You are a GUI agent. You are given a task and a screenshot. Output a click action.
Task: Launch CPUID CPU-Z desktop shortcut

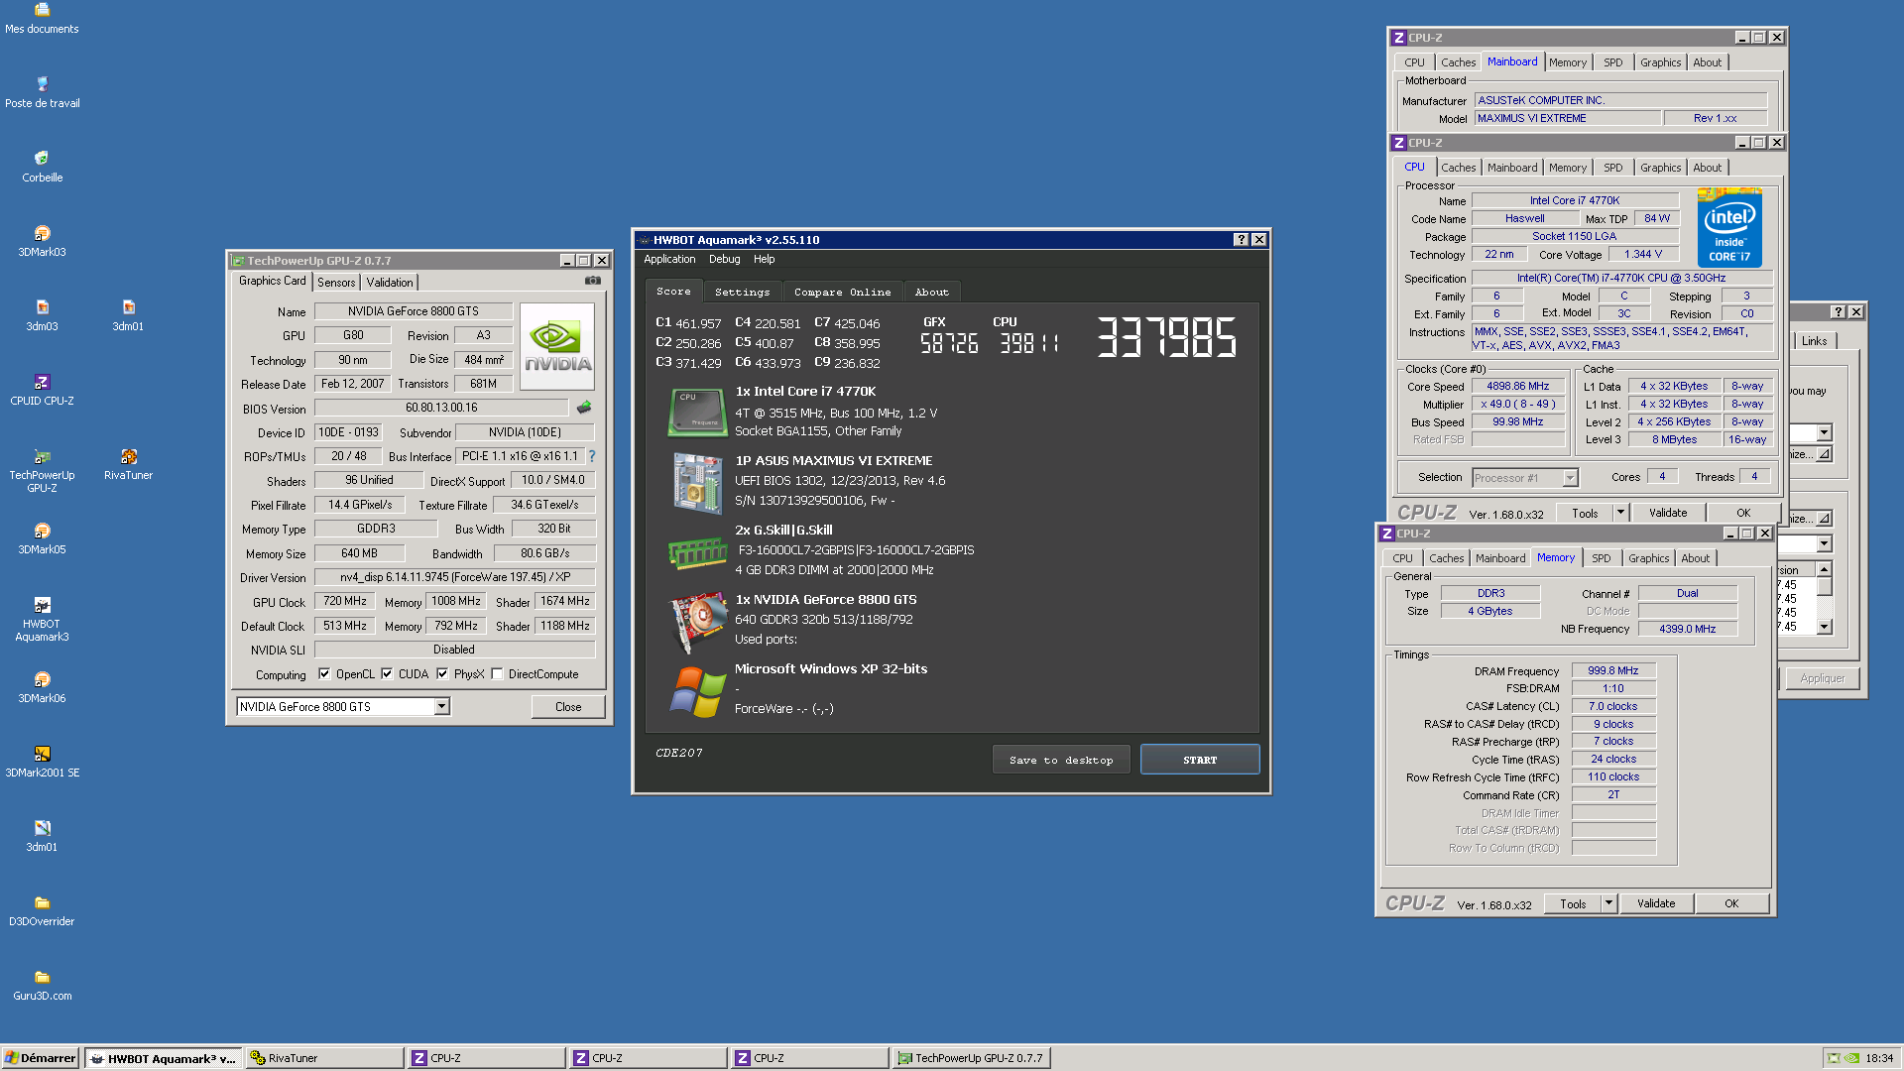[x=42, y=390]
